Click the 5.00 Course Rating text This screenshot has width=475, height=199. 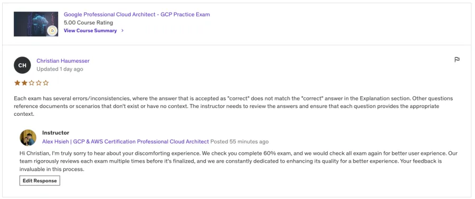coord(88,22)
